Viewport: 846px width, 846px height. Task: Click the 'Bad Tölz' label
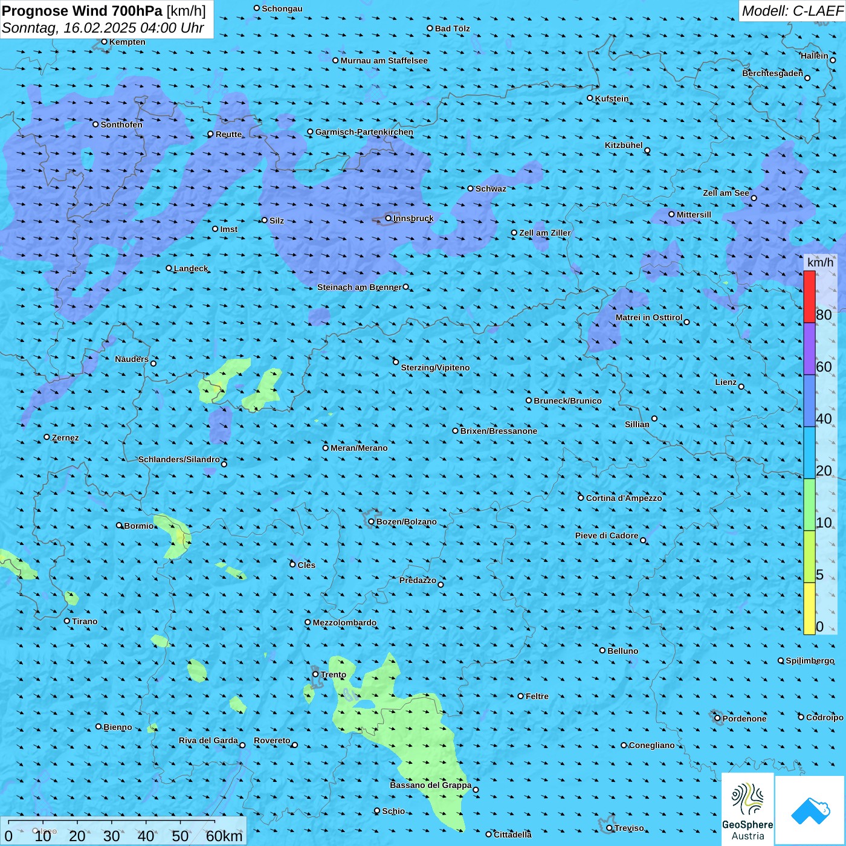click(x=453, y=28)
